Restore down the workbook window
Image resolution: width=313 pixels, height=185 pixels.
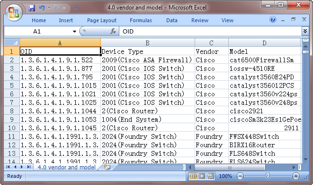coord(293,19)
